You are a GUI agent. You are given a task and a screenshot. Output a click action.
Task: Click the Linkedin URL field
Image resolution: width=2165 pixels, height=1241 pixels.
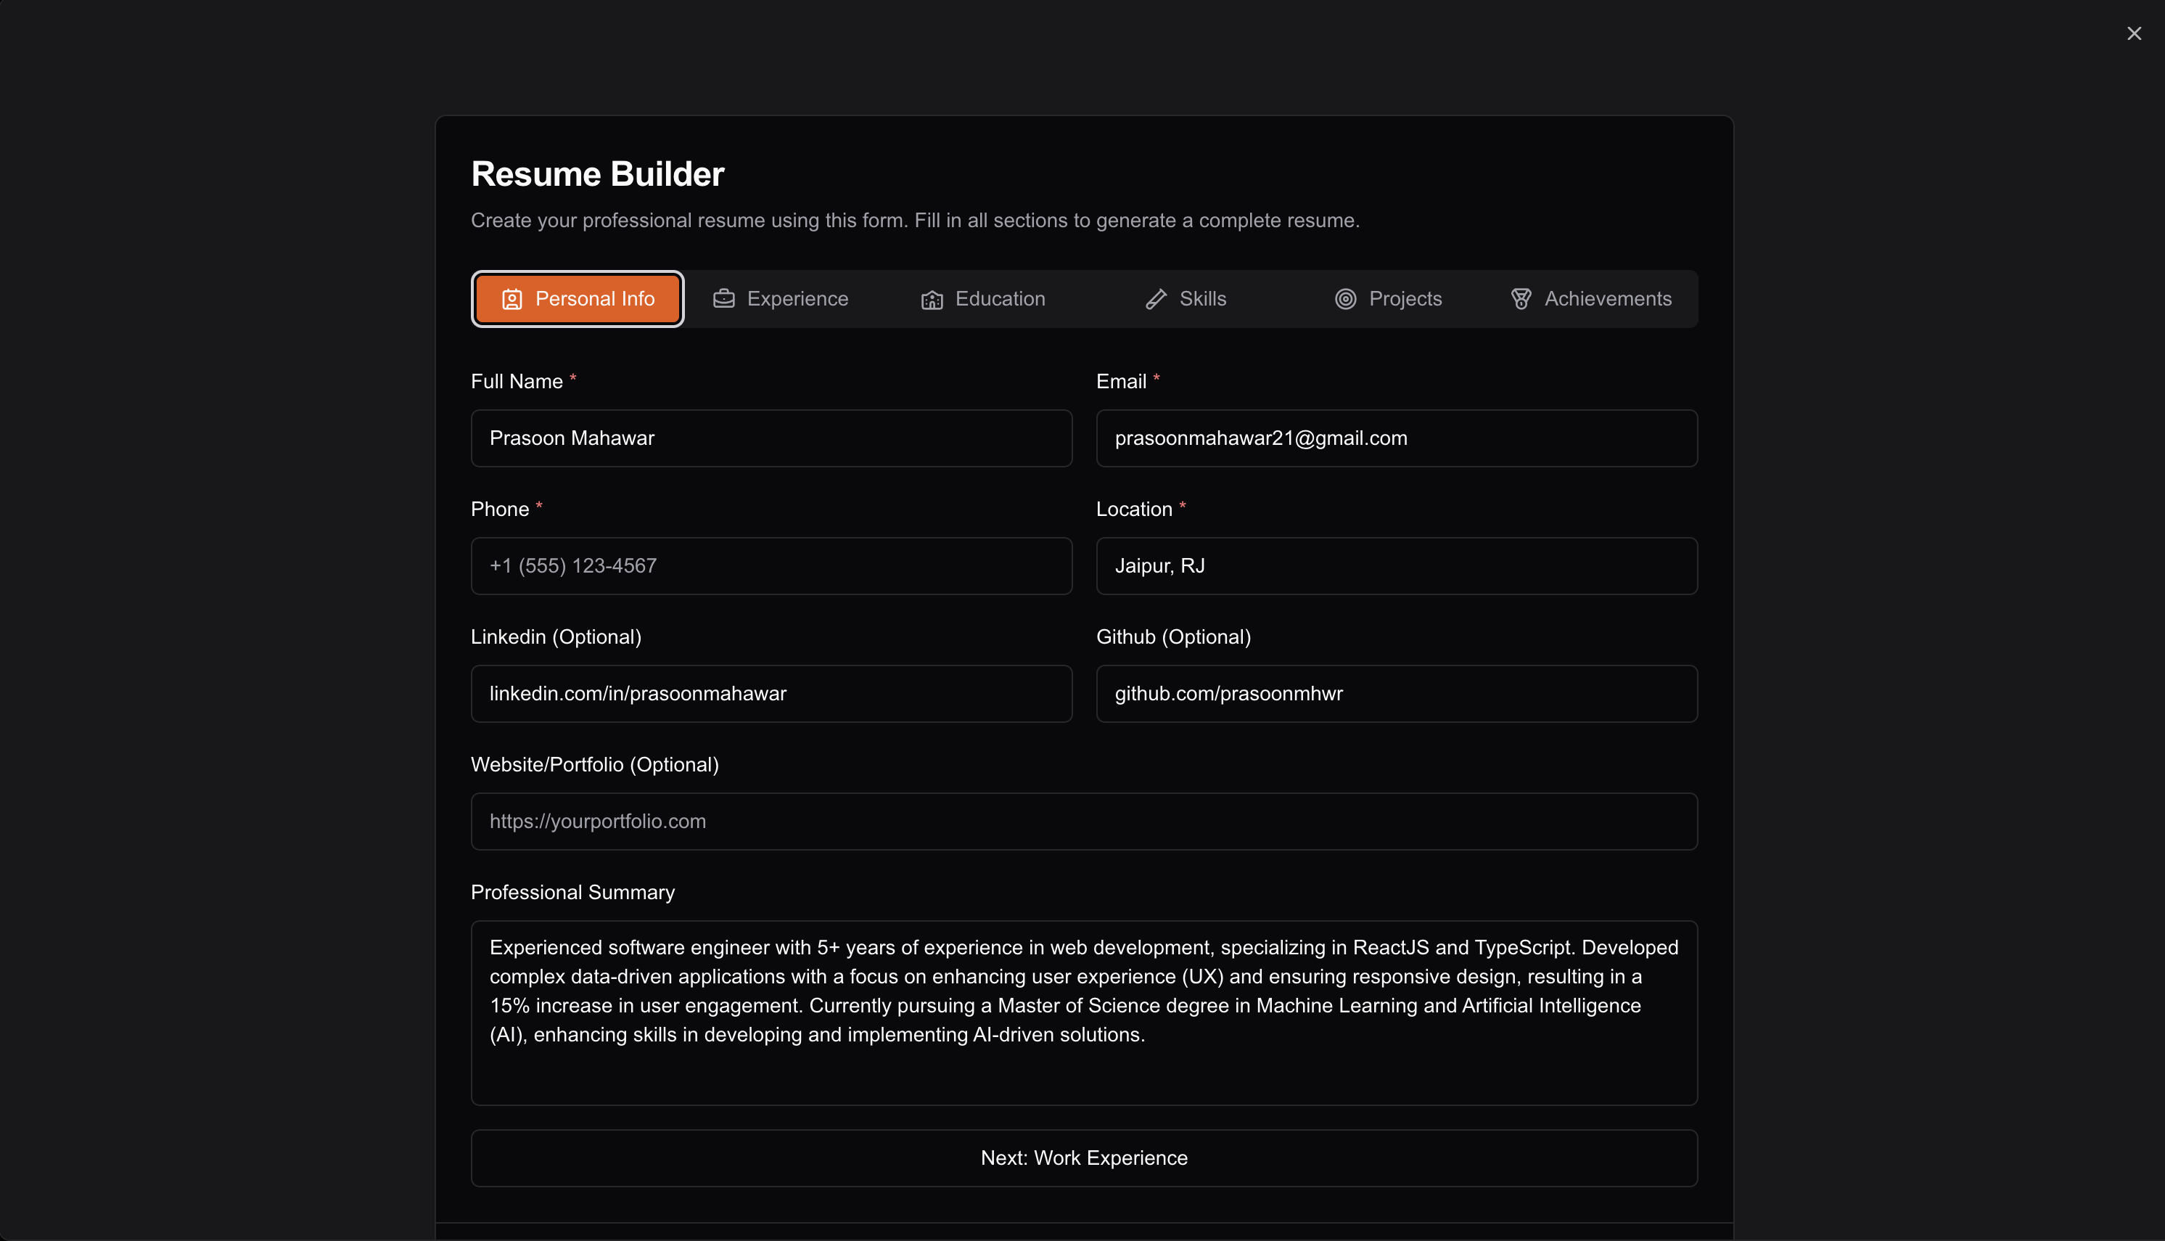tap(771, 694)
